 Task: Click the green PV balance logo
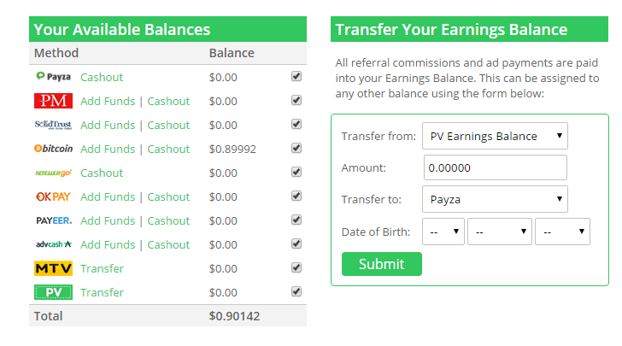coord(53,292)
